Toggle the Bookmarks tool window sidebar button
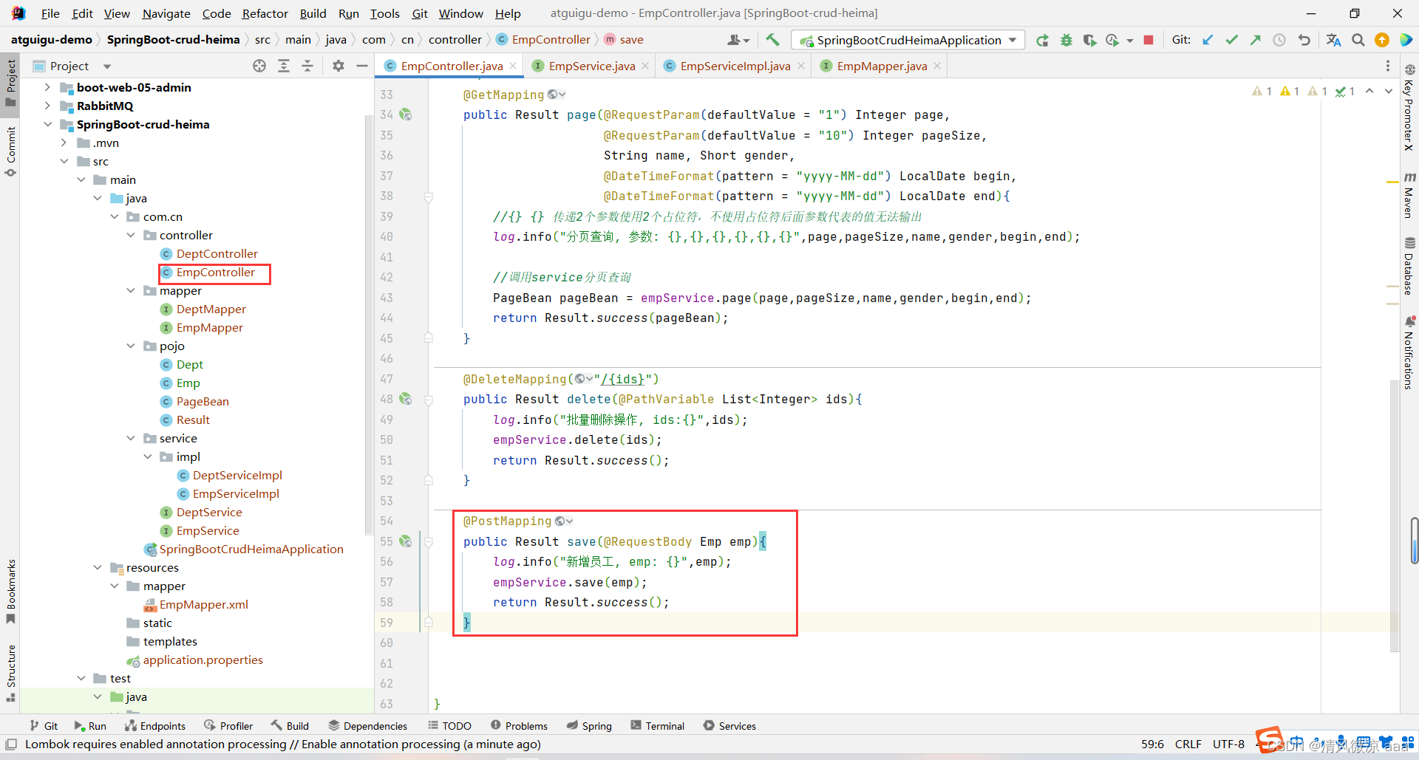This screenshot has height=760, width=1419. (x=10, y=591)
